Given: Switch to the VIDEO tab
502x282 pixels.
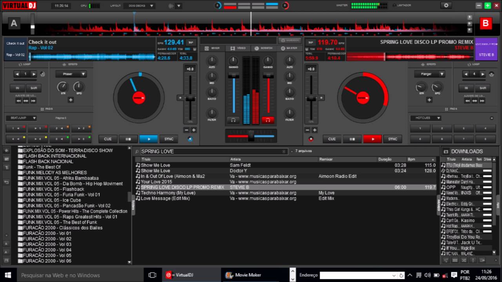Looking at the screenshot, I should (238, 48).
